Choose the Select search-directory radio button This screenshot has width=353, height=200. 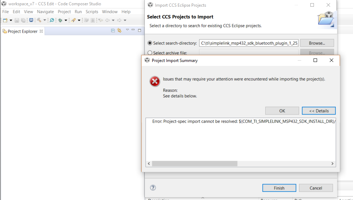[x=150, y=43]
